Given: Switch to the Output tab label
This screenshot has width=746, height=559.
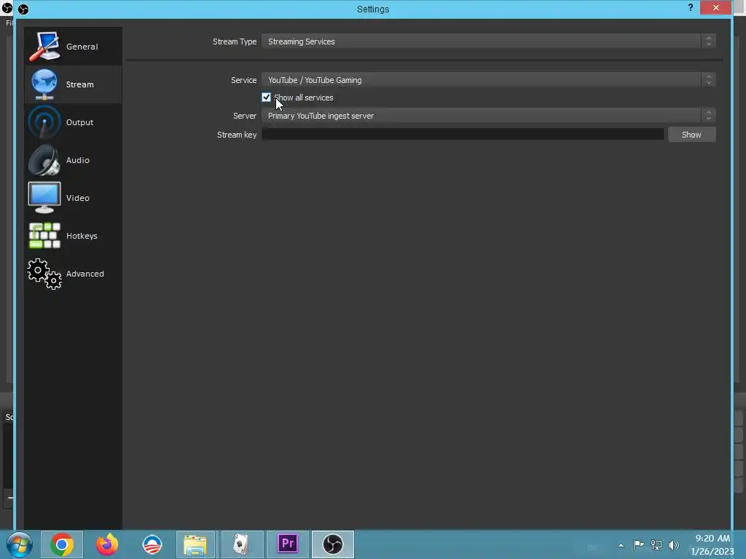Looking at the screenshot, I should point(79,122).
